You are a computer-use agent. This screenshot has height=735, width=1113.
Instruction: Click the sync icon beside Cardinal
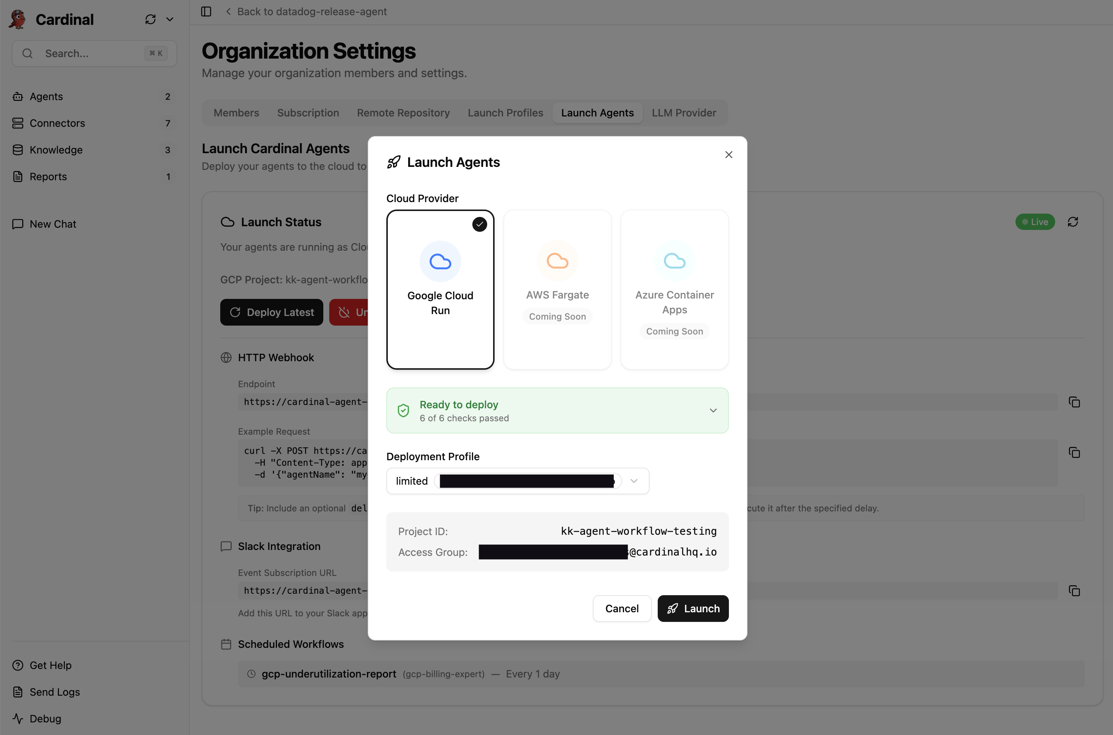point(150,19)
